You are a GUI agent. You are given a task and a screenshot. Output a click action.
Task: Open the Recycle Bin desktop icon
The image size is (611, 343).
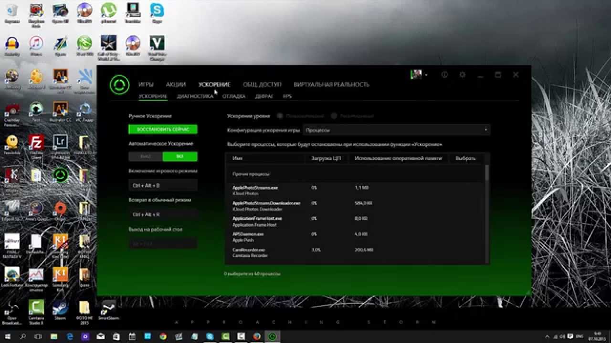[x=11, y=13]
